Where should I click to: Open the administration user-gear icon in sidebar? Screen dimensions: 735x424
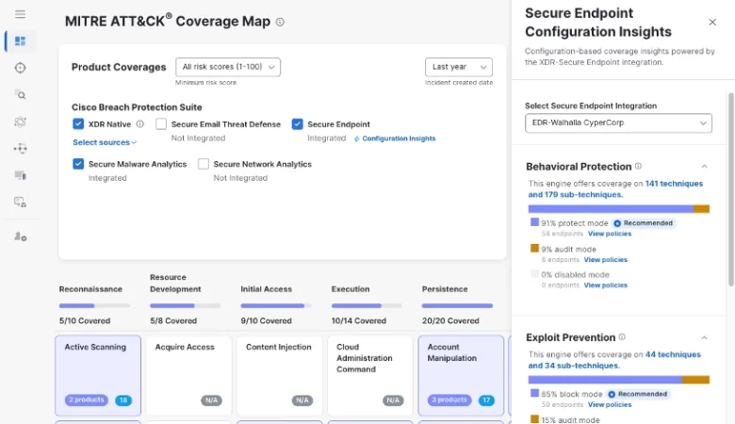tap(20, 236)
